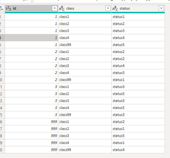This screenshot has width=170, height=158.
Task: Click the status2 cell in the 999 class1 row
Action: tap(138, 122)
